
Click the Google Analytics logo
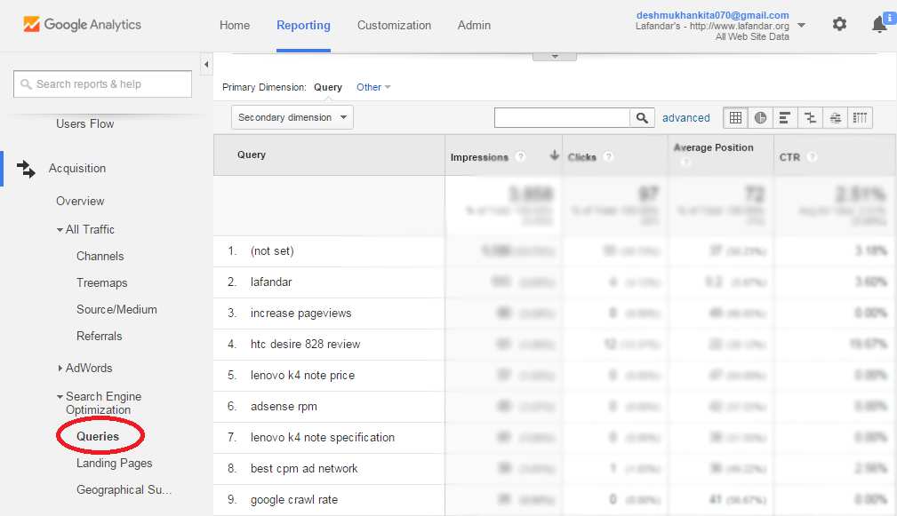point(82,25)
